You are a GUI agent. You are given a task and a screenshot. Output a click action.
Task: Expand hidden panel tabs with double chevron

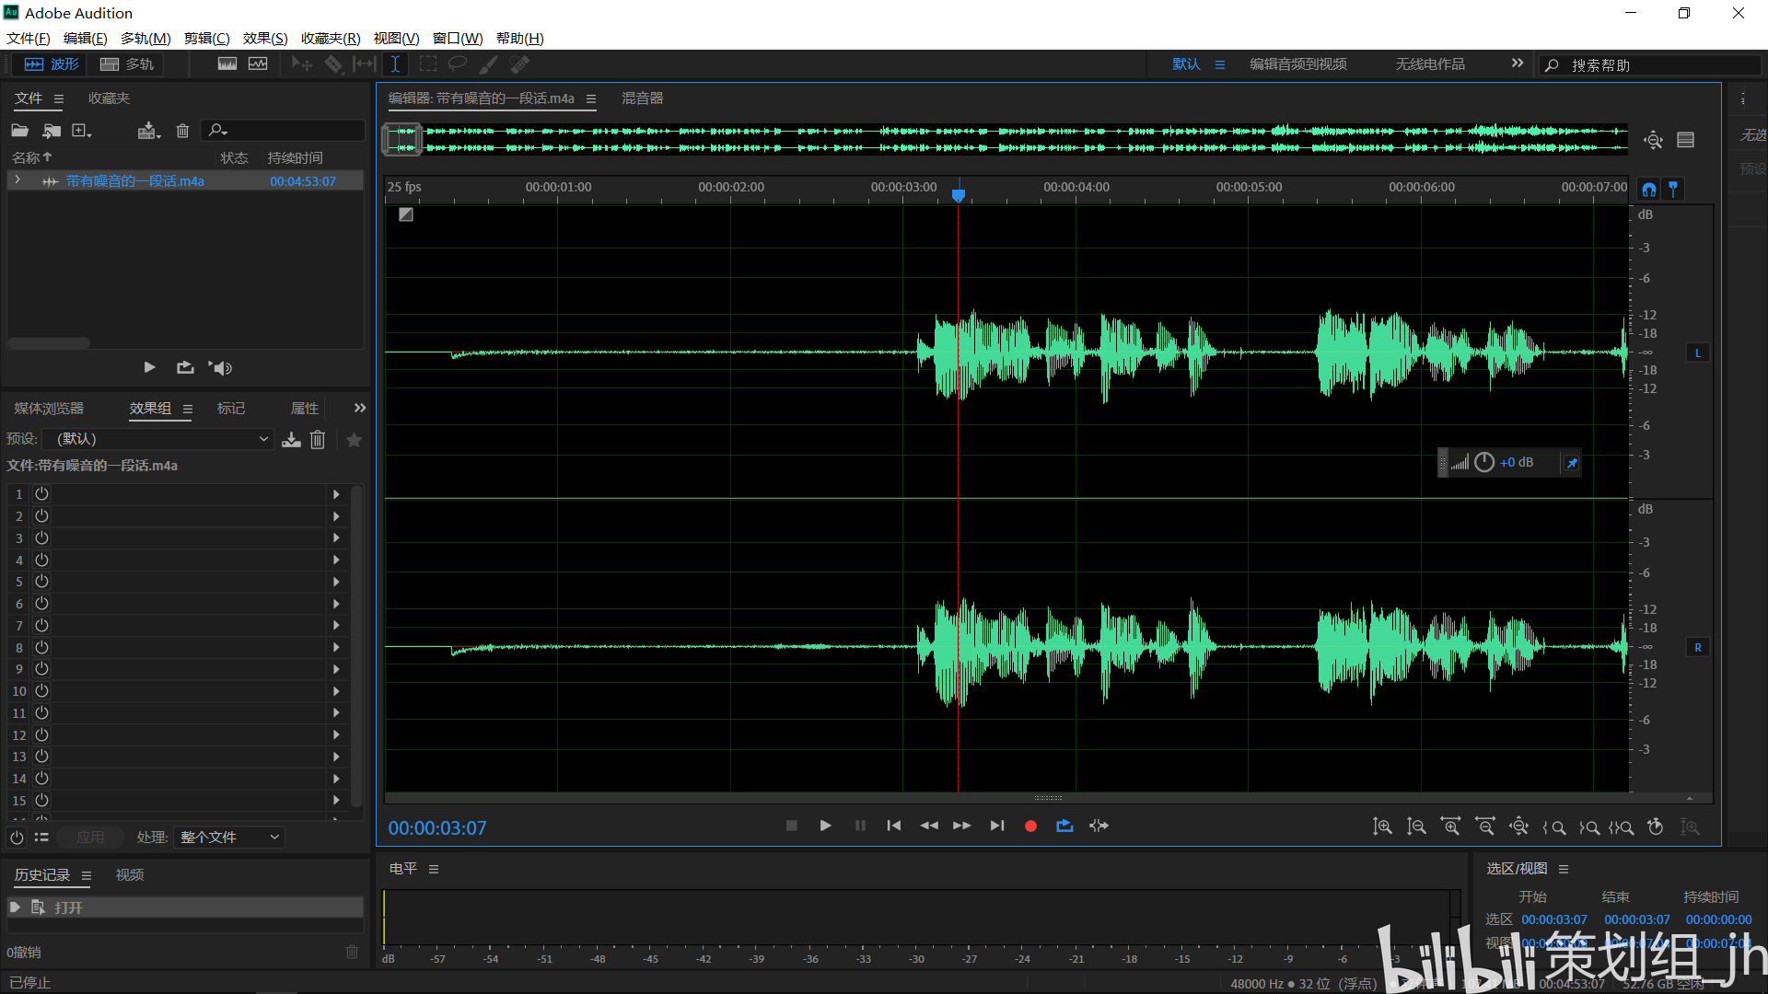click(x=360, y=408)
